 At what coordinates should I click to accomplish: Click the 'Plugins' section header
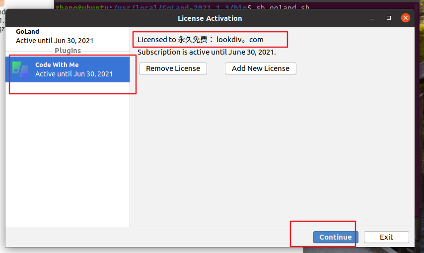[68, 51]
